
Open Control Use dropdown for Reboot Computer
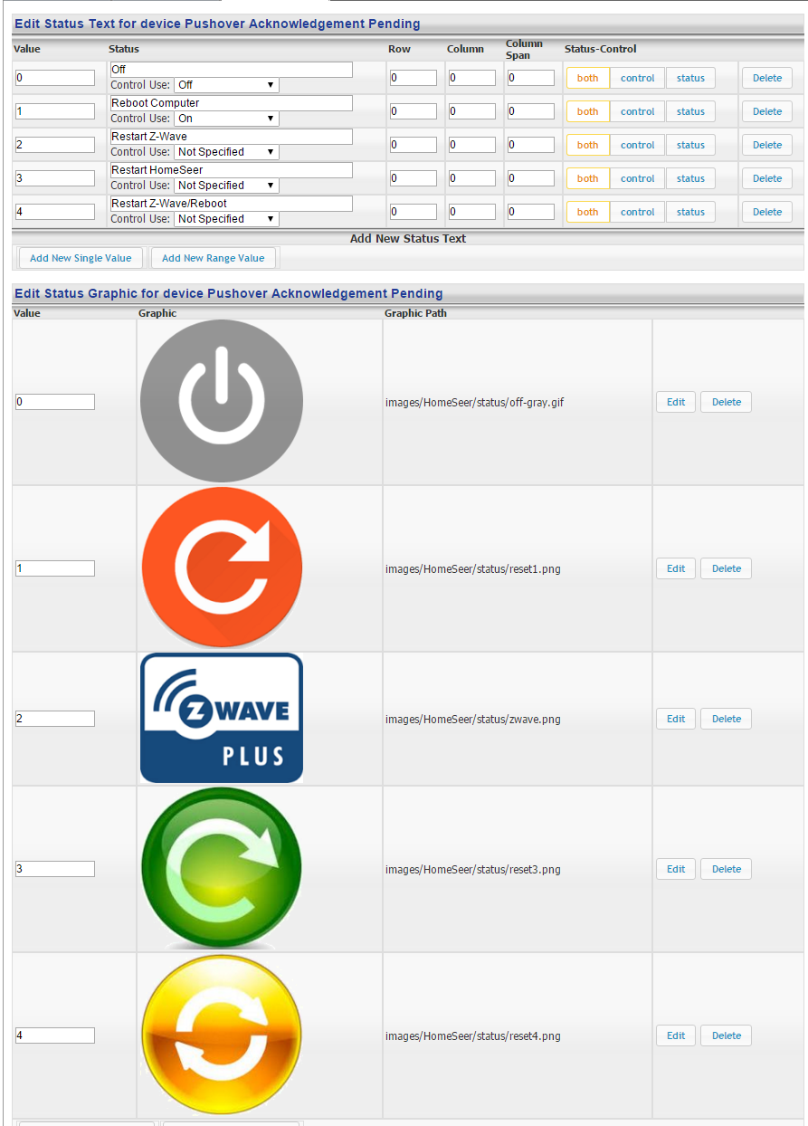point(226,119)
